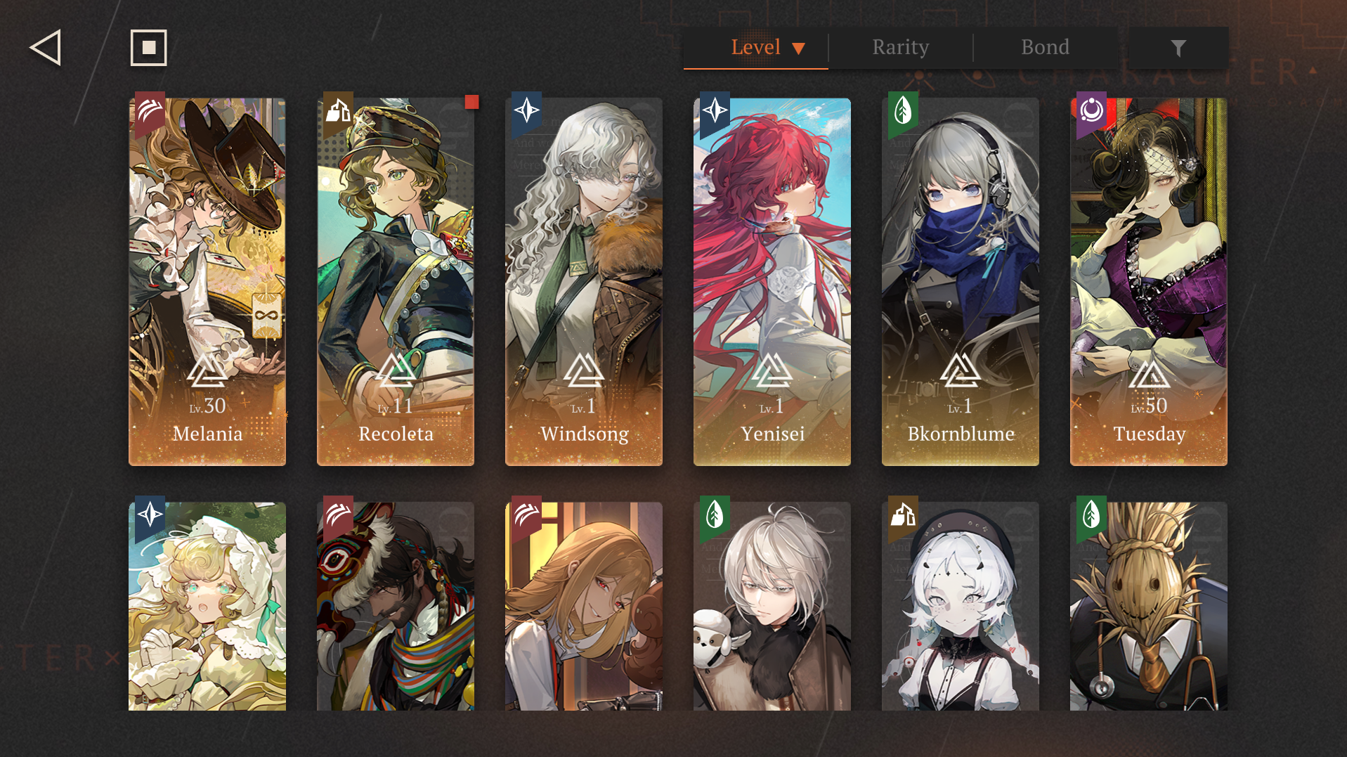Click the Bkornblume name label
Viewport: 1347px width, 757px height.
point(961,434)
